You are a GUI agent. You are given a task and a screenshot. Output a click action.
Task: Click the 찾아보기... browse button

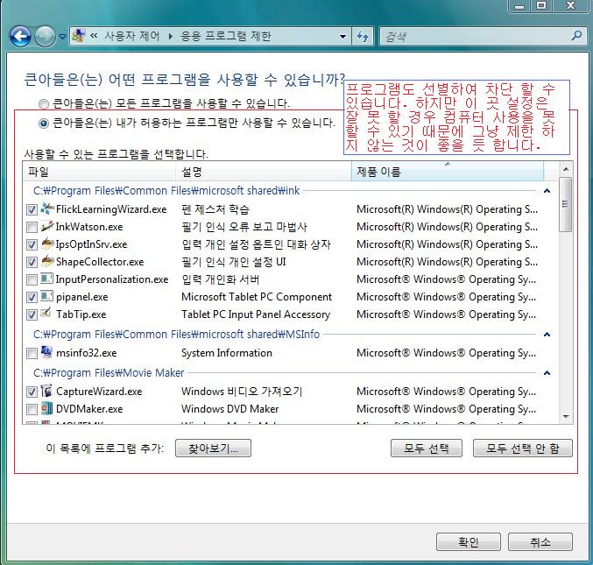(x=214, y=448)
